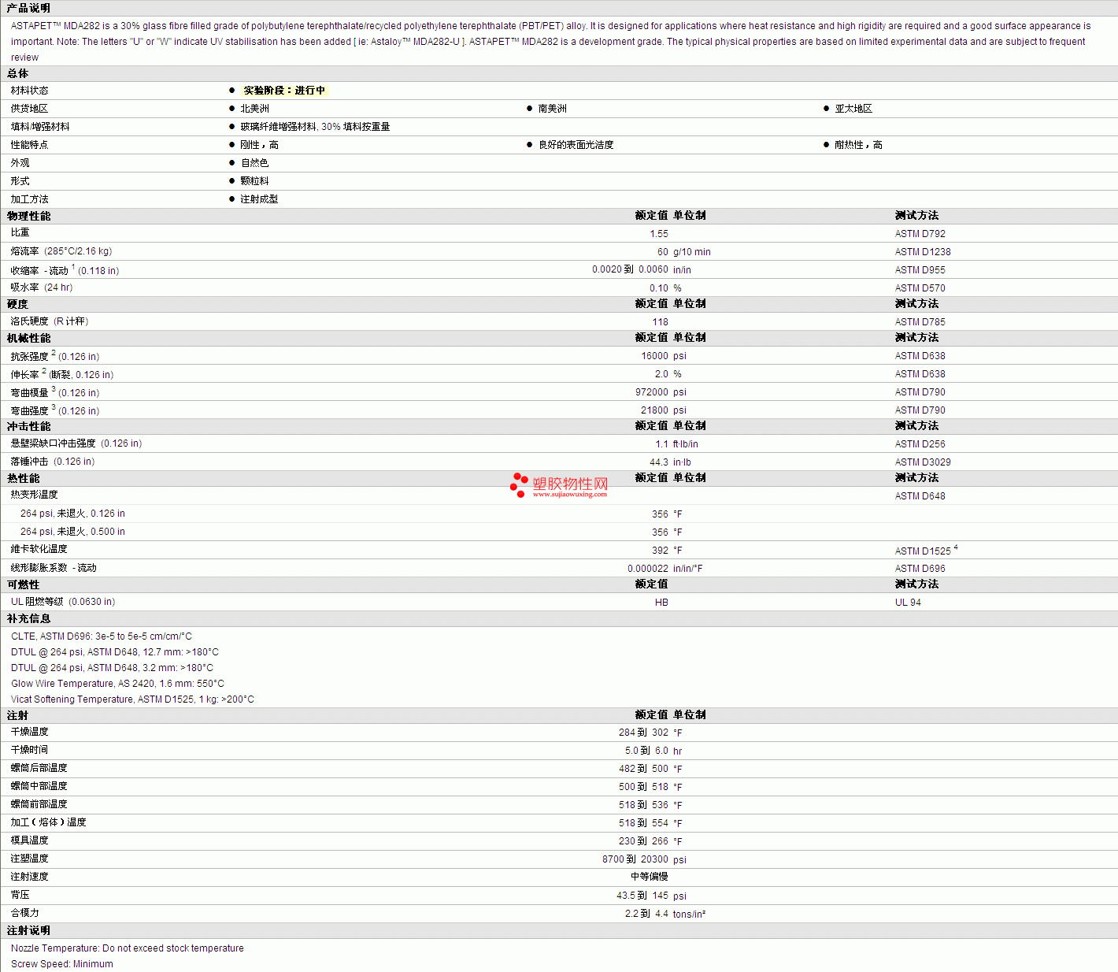Viewport: 1118px width, 972px height.
Task: Select the 'ASTM D3029' test method
Action: (x=923, y=462)
